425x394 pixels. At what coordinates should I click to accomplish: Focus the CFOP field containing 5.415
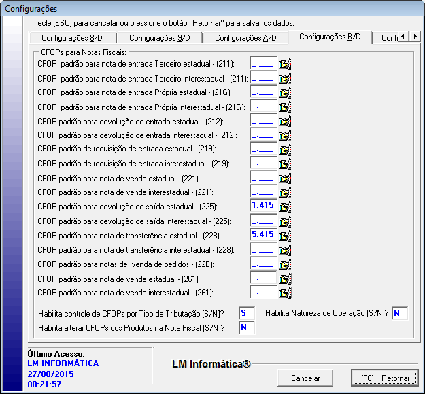tap(263, 235)
